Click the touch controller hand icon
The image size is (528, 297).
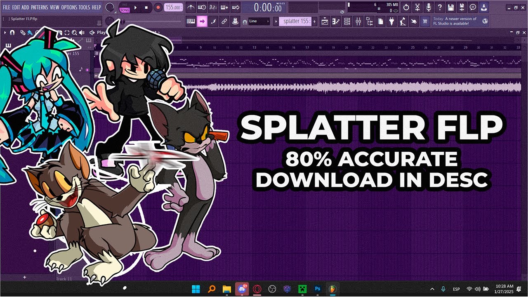[x=414, y=21]
